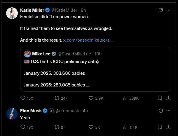This screenshot has height=136, width=178.
Task: Bookmark Katie Miller's post
Action: coord(160,98)
